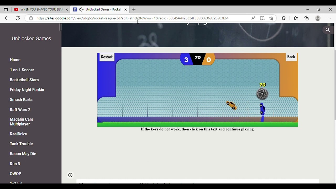Click the 'If the keys do not work' text

tap(197, 129)
